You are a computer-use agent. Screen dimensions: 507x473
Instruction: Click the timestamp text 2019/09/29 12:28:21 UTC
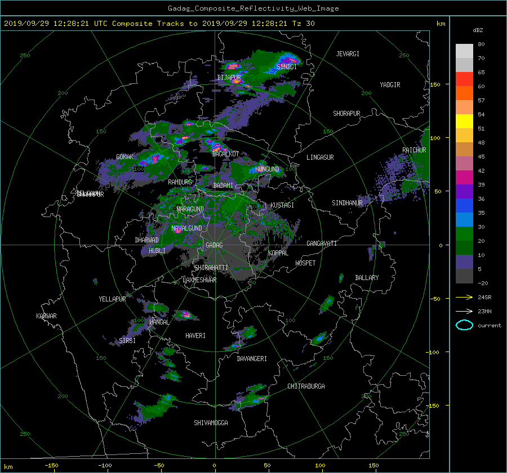point(56,24)
